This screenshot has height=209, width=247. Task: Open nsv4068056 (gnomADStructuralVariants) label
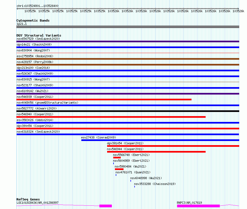coord(47,103)
